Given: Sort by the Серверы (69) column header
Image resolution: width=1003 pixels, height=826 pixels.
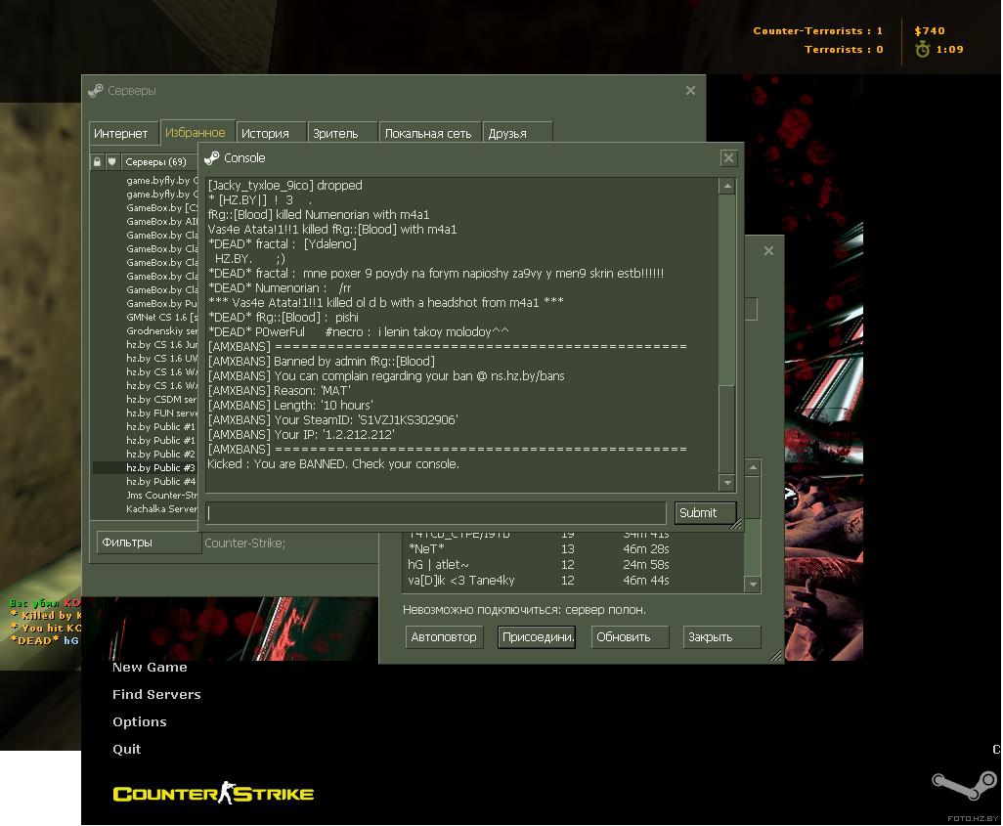Looking at the screenshot, I should [159, 162].
